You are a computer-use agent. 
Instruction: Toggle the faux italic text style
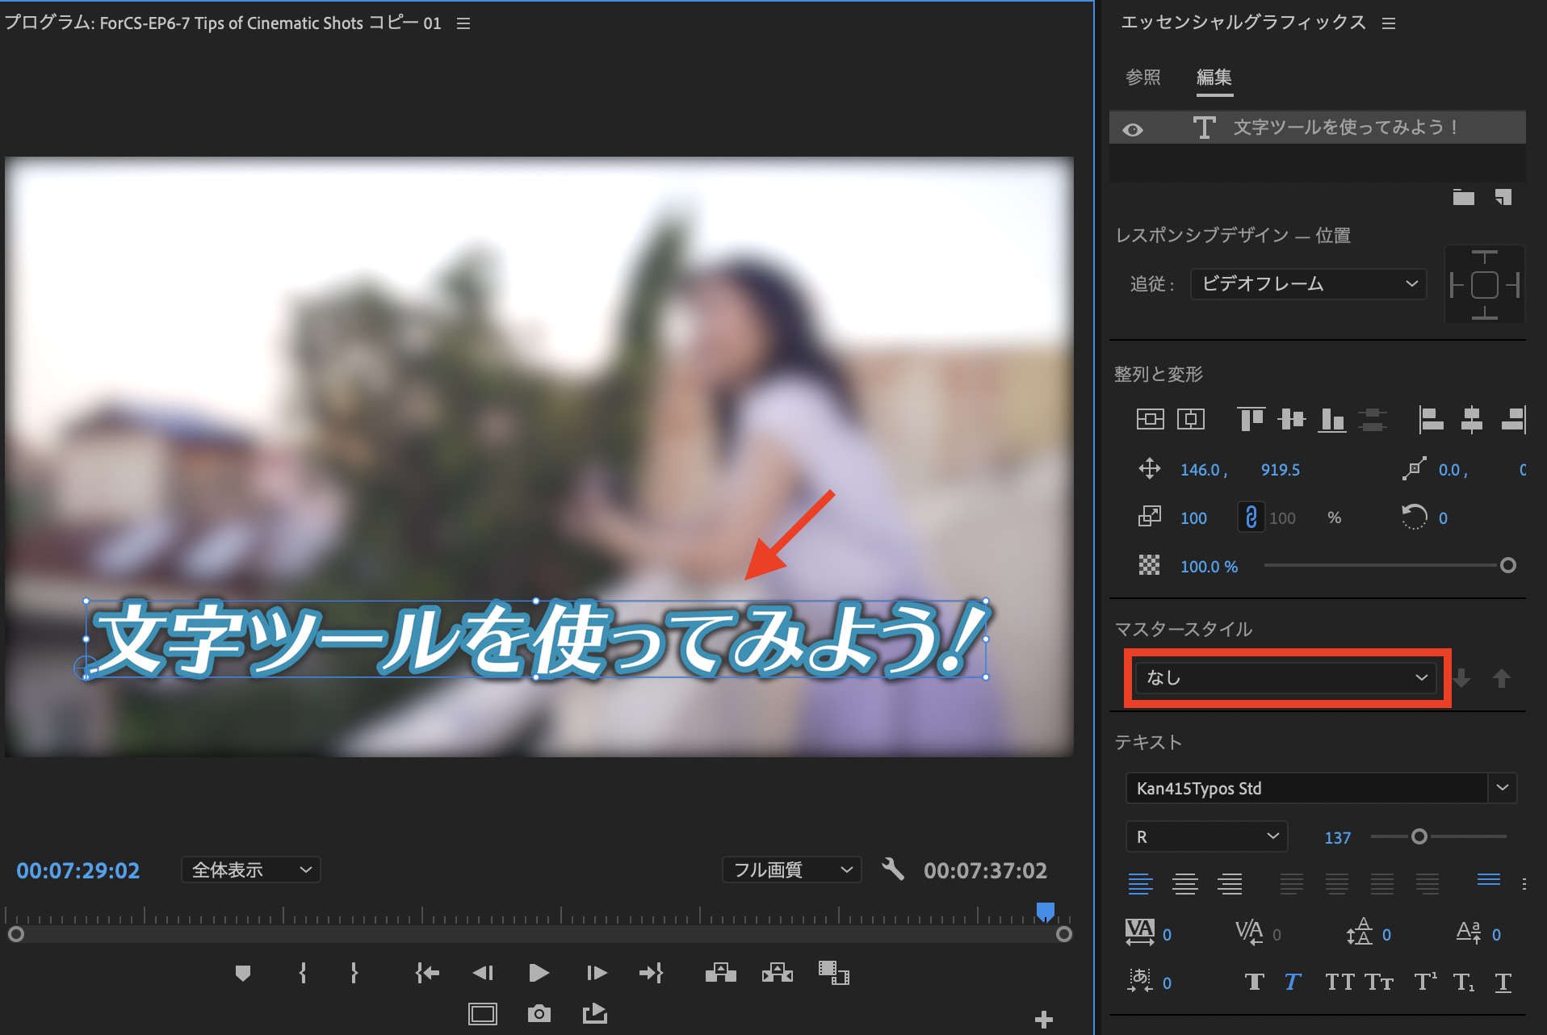[1293, 983]
